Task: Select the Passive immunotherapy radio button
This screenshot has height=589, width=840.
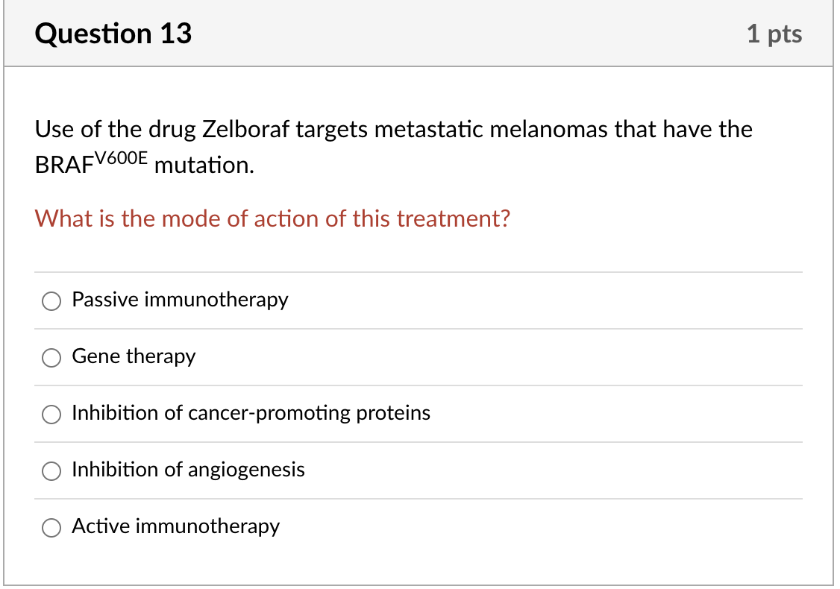Action: pos(51,301)
